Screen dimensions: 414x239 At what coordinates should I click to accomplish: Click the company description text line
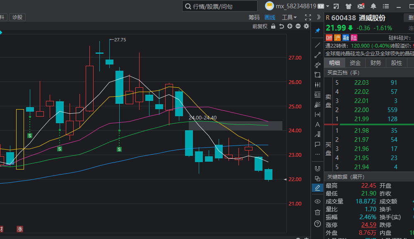coord(370,54)
